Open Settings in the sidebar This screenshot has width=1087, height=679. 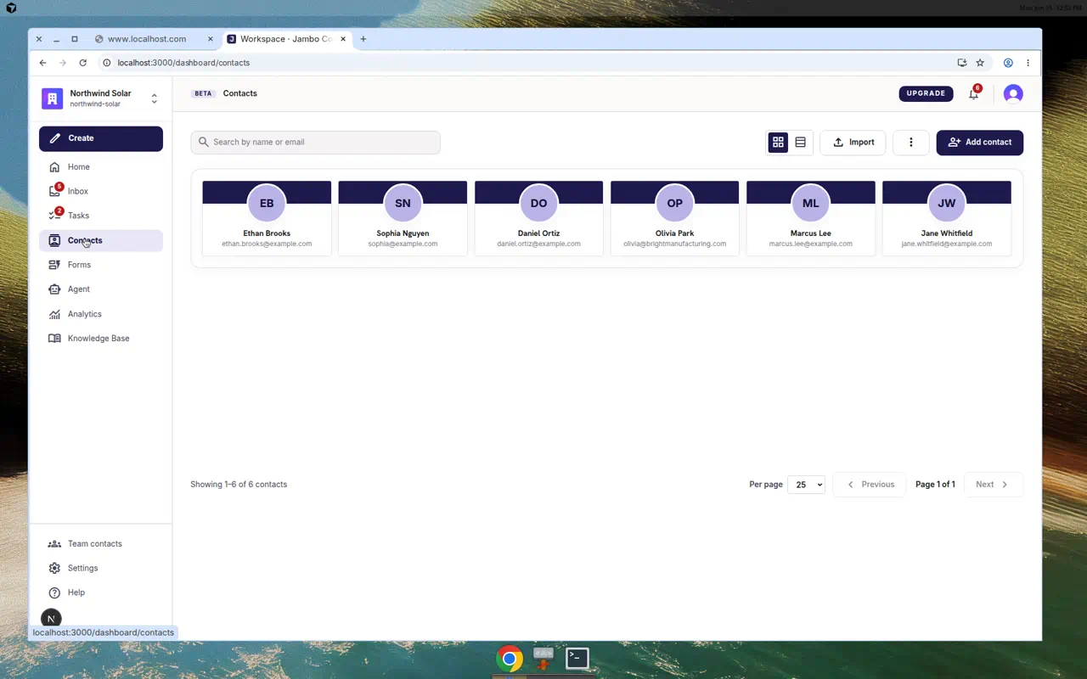click(x=101, y=569)
